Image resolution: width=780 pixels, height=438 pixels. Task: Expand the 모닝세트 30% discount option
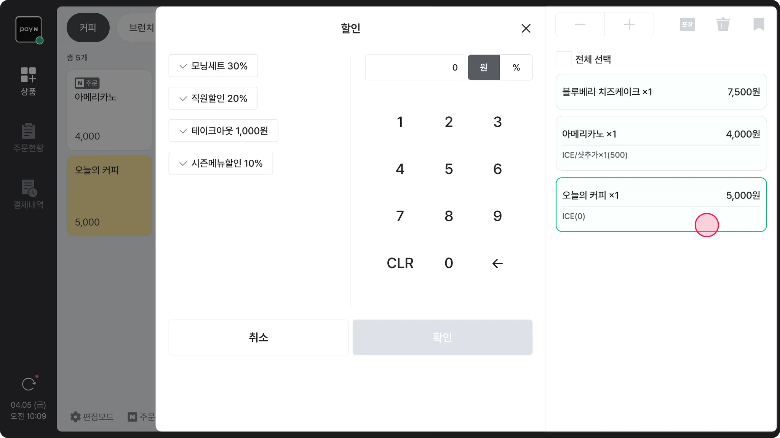tap(213, 66)
